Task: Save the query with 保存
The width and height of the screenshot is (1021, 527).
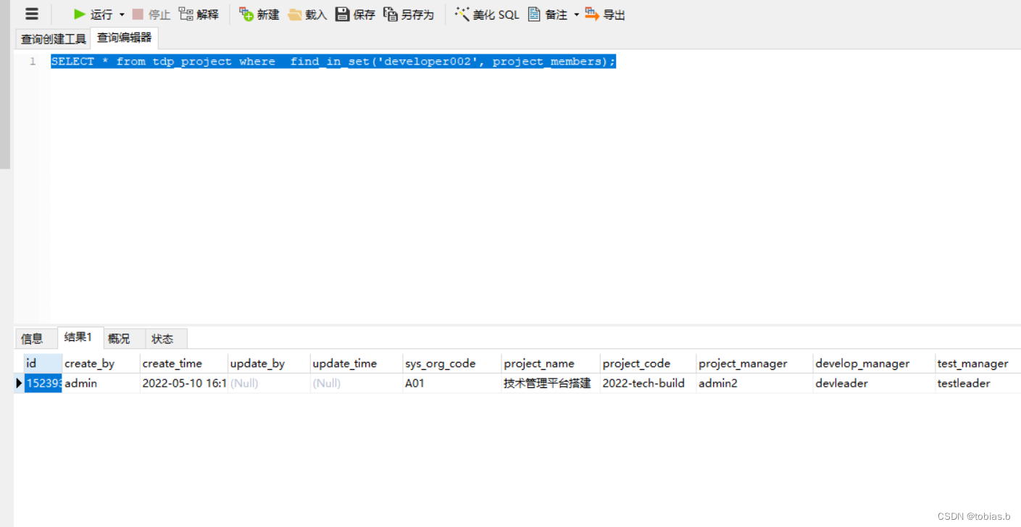Action: click(355, 14)
